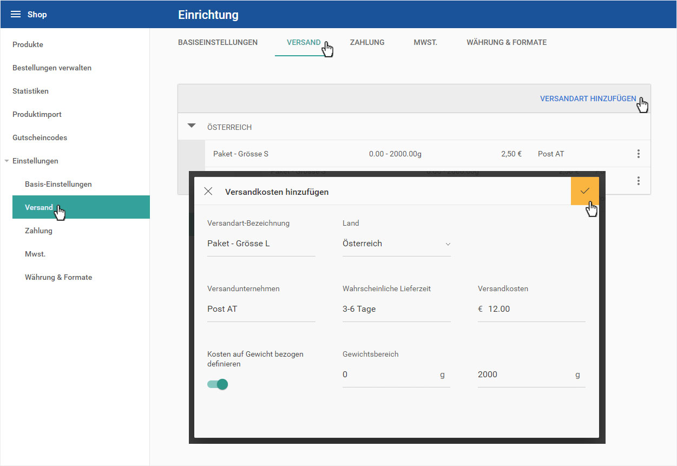This screenshot has width=677, height=466.
Task: Select Basis-Einstellungen in the sidebar
Action: (58, 184)
